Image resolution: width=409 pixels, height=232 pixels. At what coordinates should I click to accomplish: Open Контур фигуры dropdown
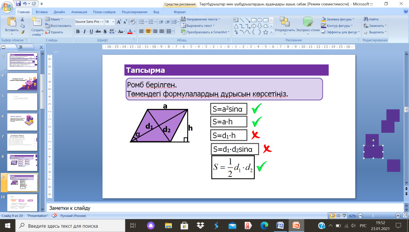click(337, 25)
